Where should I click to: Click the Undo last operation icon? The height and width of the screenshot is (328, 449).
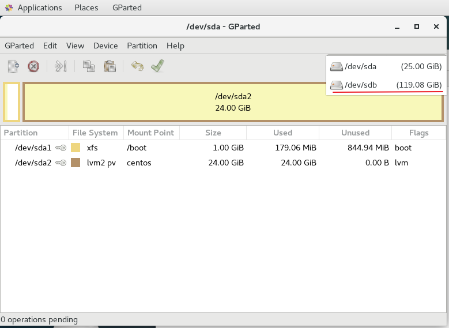click(x=137, y=66)
